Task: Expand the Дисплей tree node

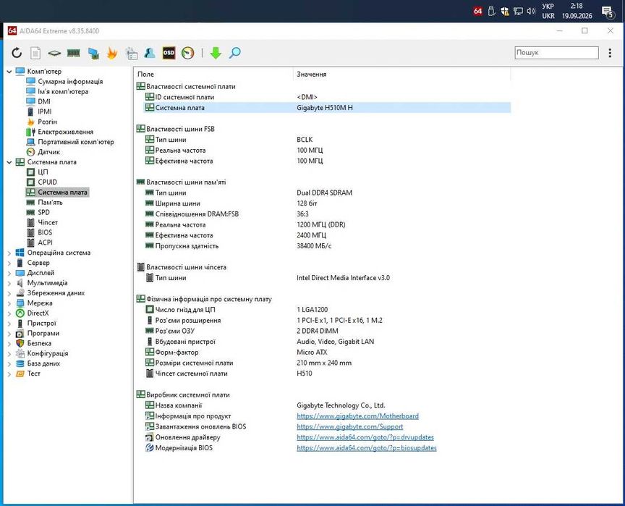Action: (x=9, y=273)
